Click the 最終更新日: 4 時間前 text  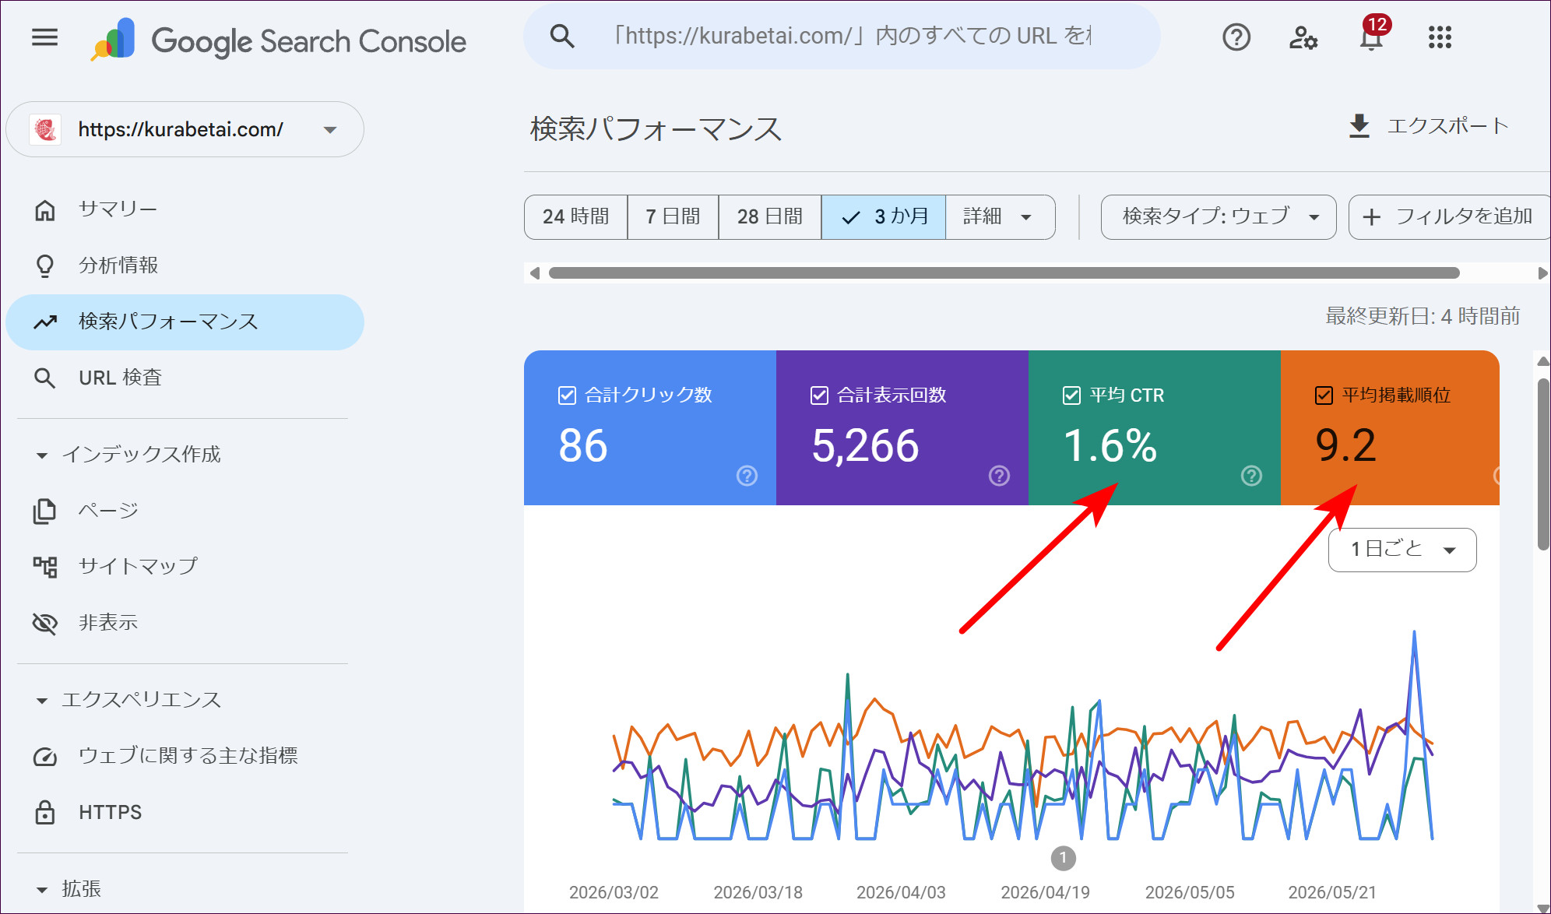point(1423,316)
